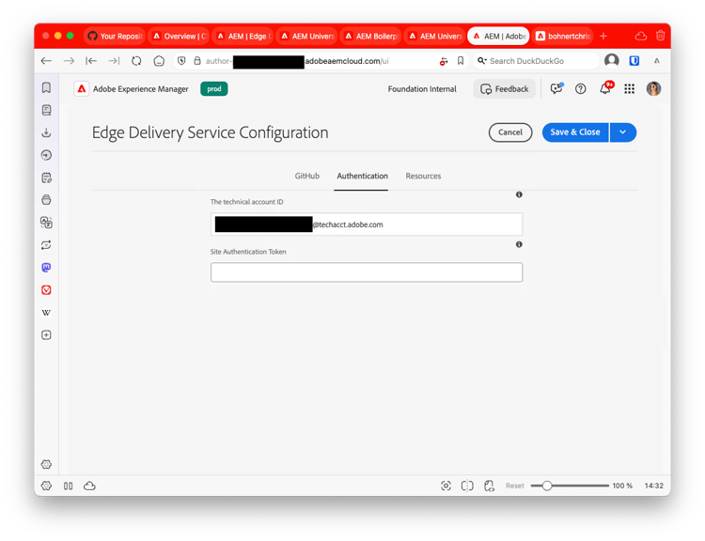
Task: Open the Wikipedia web panel
Action: click(x=46, y=312)
